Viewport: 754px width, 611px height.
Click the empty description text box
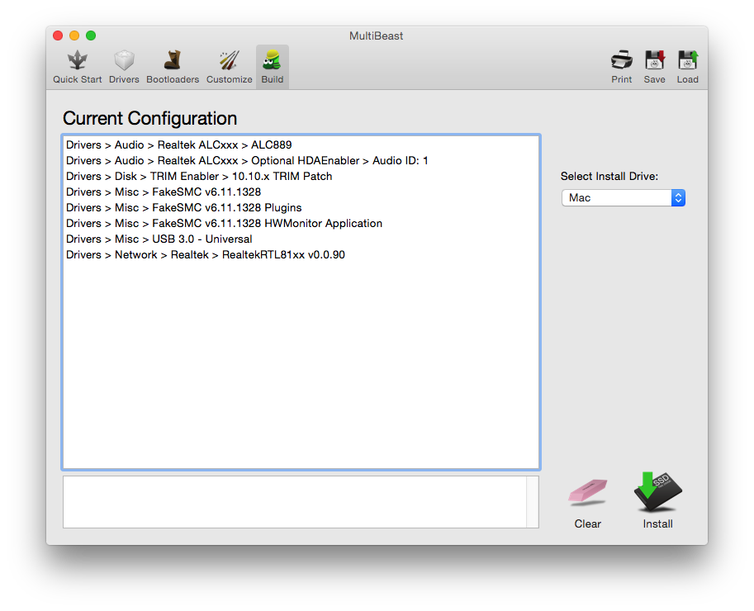point(294,501)
